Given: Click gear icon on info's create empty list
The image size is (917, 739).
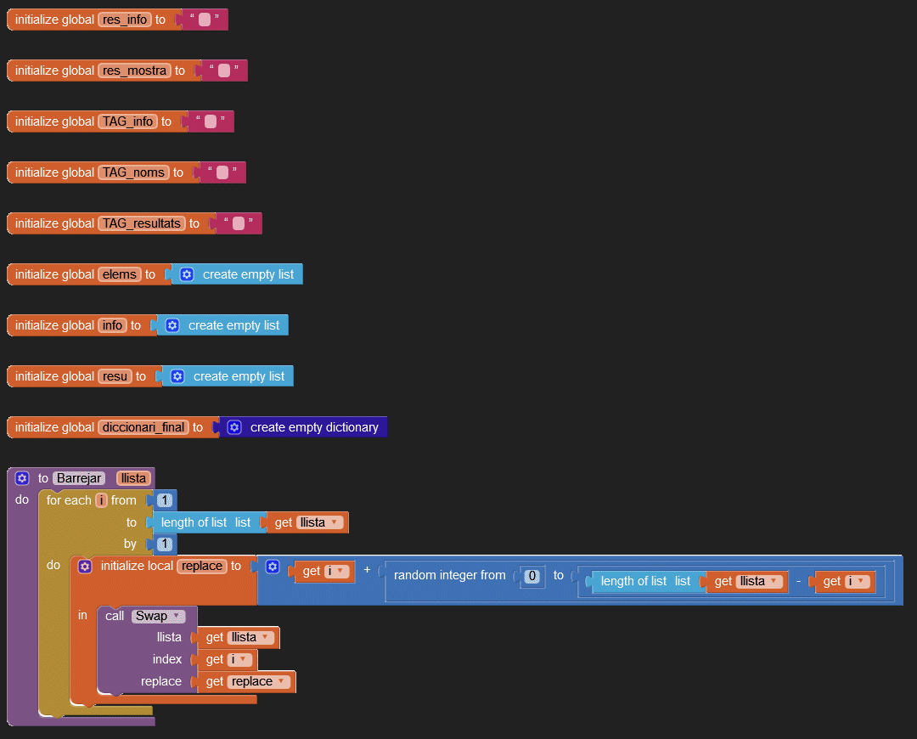Looking at the screenshot, I should (172, 325).
